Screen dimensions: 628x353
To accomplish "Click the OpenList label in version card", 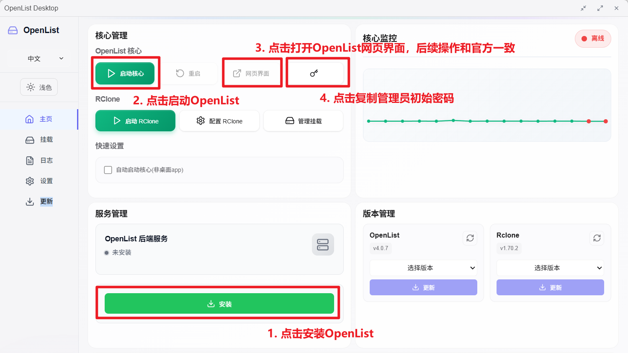I will point(384,235).
